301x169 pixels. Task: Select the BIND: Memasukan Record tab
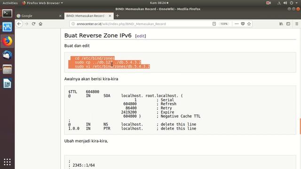(89, 16)
